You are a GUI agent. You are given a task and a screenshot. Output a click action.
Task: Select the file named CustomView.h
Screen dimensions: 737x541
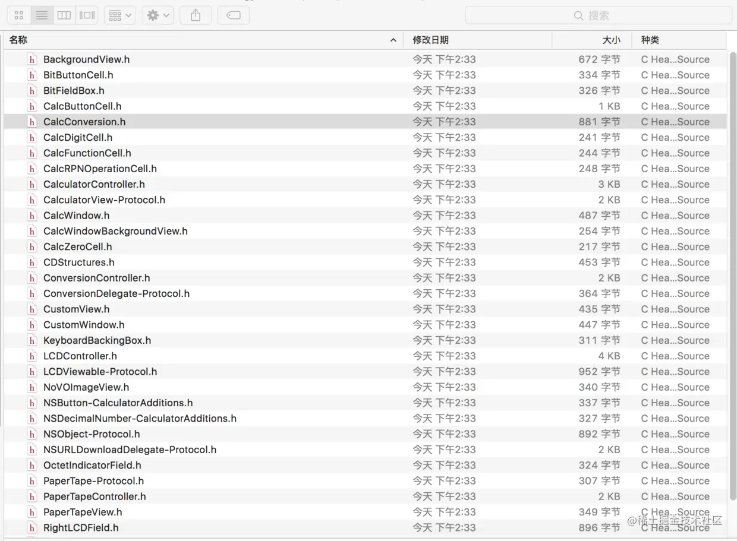tap(76, 309)
